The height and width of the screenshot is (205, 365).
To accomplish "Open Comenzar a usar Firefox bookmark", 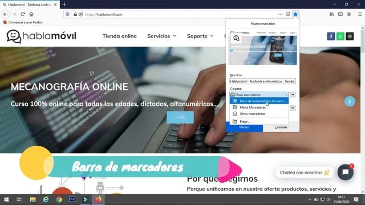I will click(x=23, y=22).
